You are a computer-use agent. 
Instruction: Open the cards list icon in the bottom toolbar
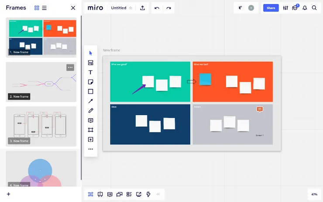pyautogui.click(x=129, y=194)
